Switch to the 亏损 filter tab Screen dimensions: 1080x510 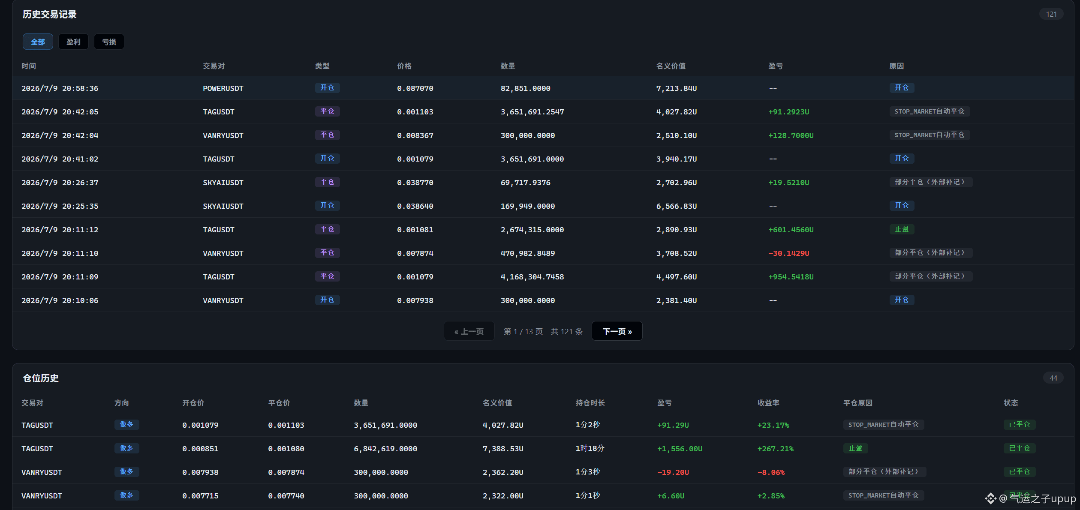point(109,42)
